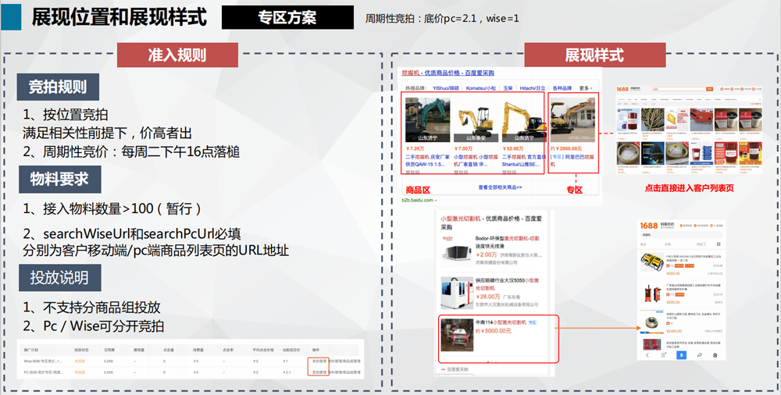Click the microphone icon in mobile bottom bar
781x395 pixels.
pyautogui.click(x=681, y=354)
